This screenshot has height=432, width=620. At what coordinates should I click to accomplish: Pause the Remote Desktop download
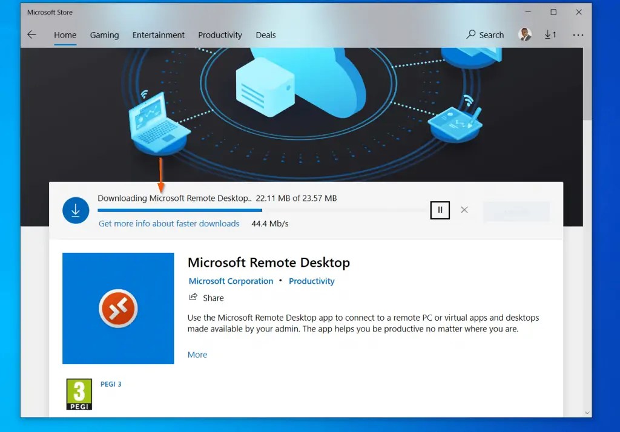point(440,210)
